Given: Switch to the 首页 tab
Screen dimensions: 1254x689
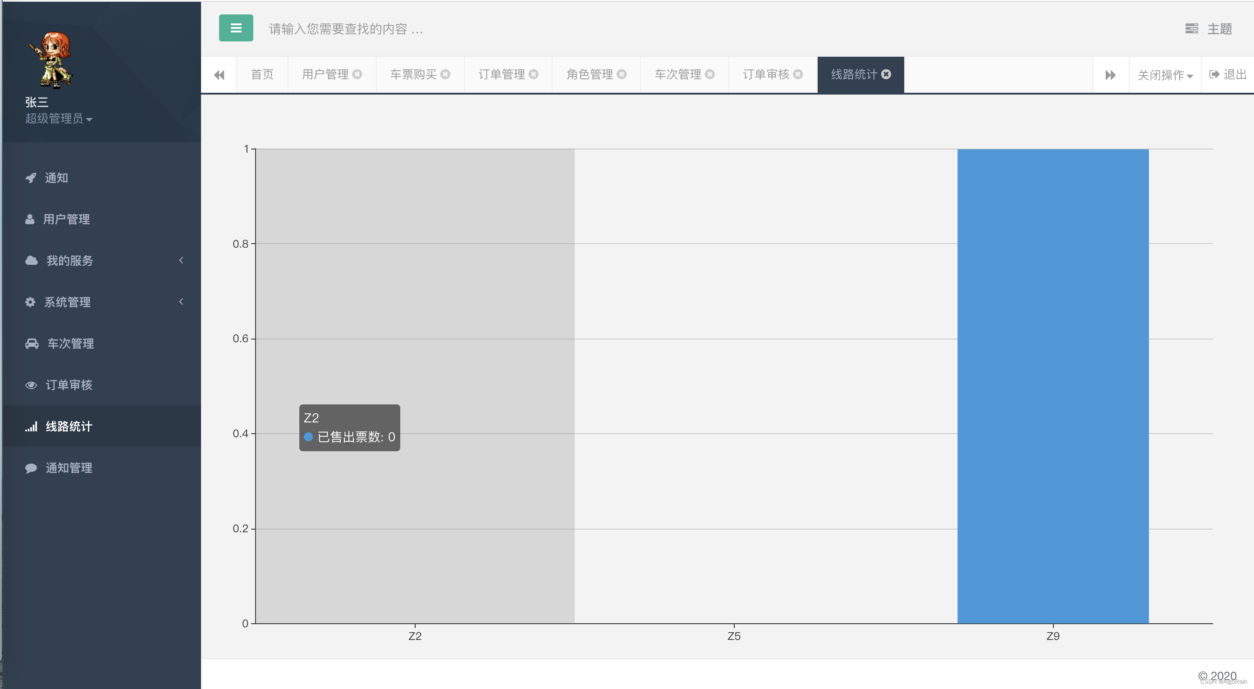Looking at the screenshot, I should click(262, 74).
